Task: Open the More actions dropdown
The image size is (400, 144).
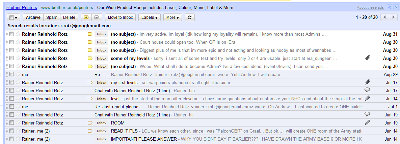Action: pos(172,17)
